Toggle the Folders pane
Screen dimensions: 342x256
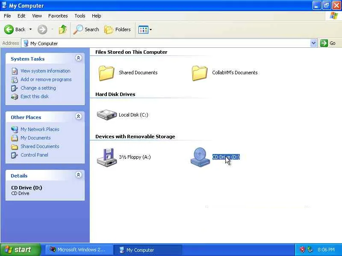[x=118, y=29]
